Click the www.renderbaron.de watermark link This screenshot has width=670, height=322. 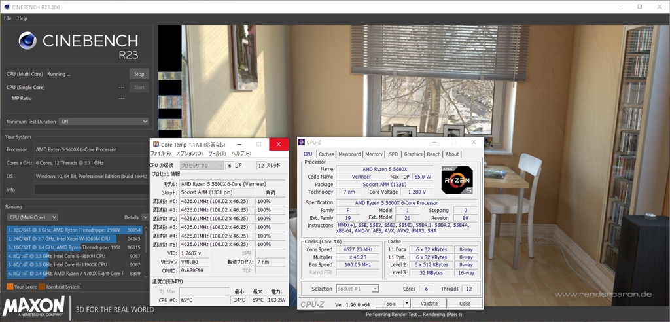603,295
